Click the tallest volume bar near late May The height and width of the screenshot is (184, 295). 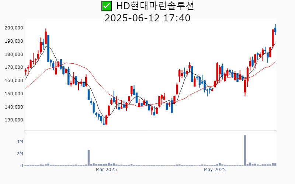coord(245,151)
